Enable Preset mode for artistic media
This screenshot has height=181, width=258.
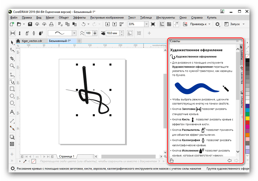pos(13,33)
